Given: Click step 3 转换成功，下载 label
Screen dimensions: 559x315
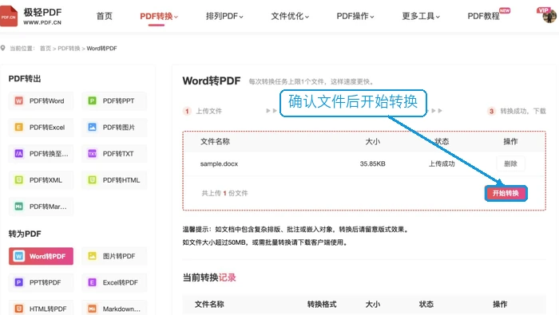Looking at the screenshot, I should (522, 111).
